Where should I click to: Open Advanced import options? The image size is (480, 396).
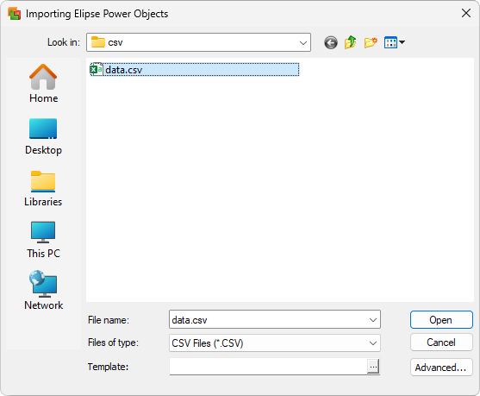point(441,368)
